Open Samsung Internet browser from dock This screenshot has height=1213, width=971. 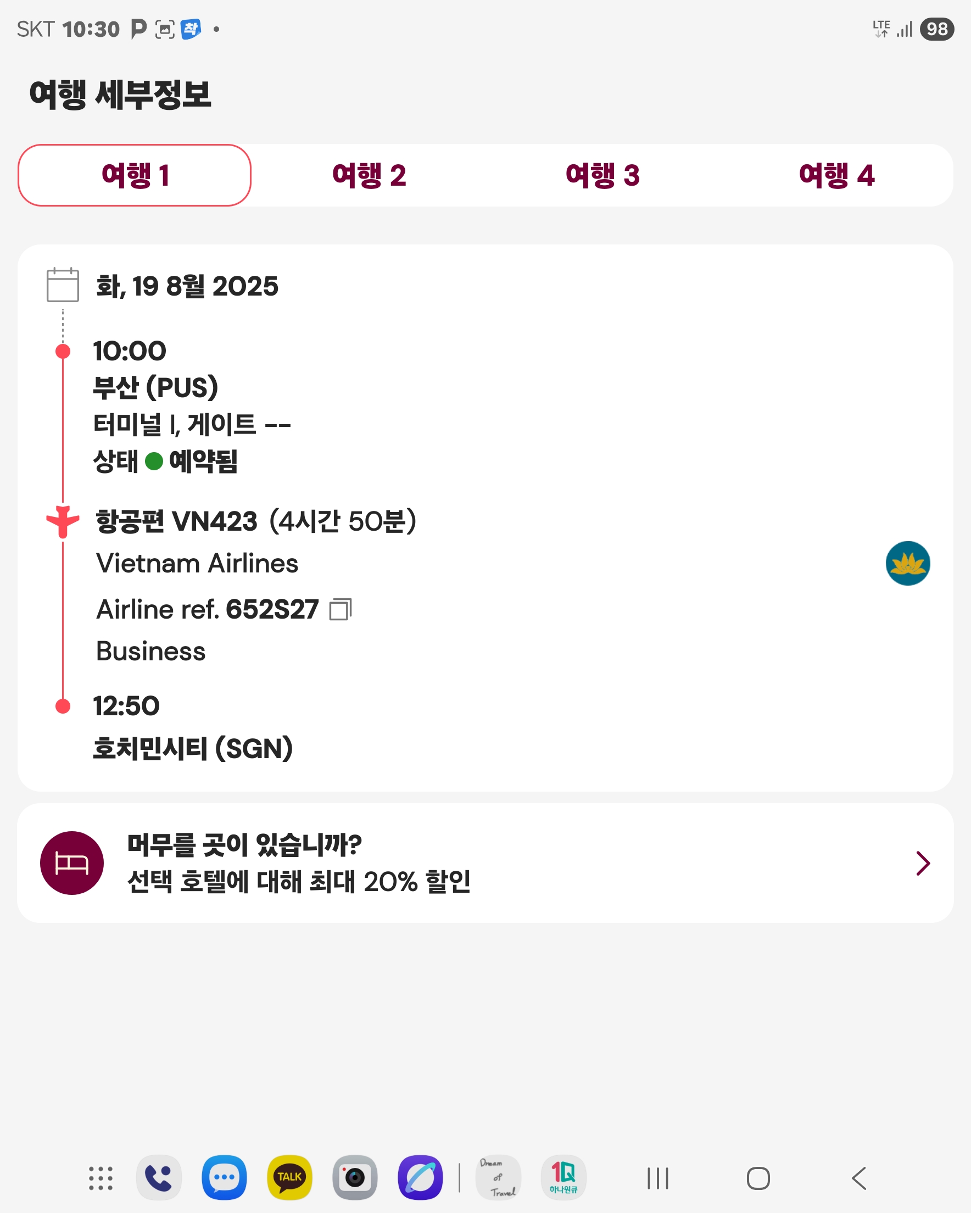point(420,1177)
